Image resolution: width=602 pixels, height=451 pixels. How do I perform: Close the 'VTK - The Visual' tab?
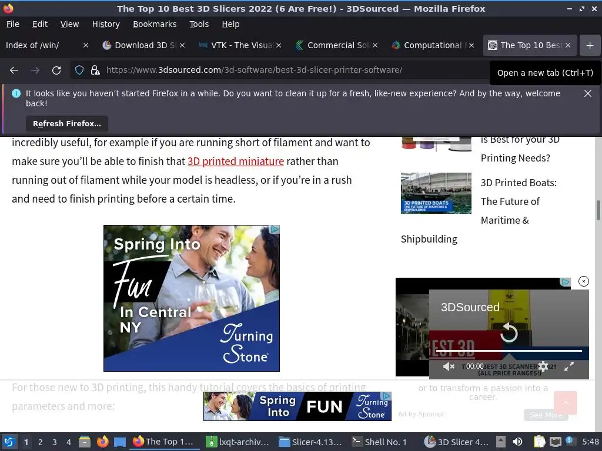pos(279,45)
